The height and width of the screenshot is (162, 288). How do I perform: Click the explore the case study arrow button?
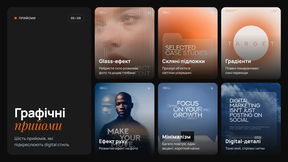[x=257, y=138]
